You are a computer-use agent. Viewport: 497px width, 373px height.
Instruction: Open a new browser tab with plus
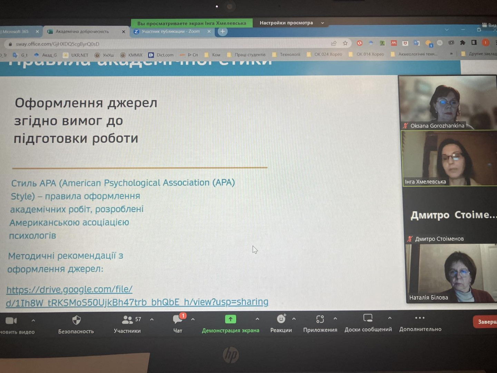click(x=223, y=31)
